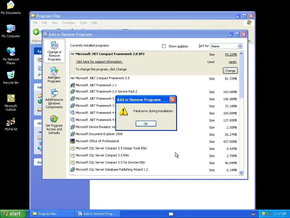Open My Network Places desktop icon
This screenshot has width=290, height=218.
11,56
